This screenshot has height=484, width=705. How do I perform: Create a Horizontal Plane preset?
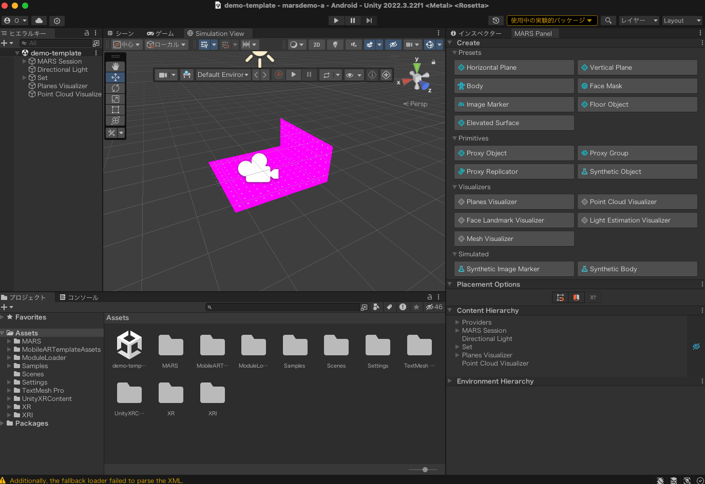514,68
